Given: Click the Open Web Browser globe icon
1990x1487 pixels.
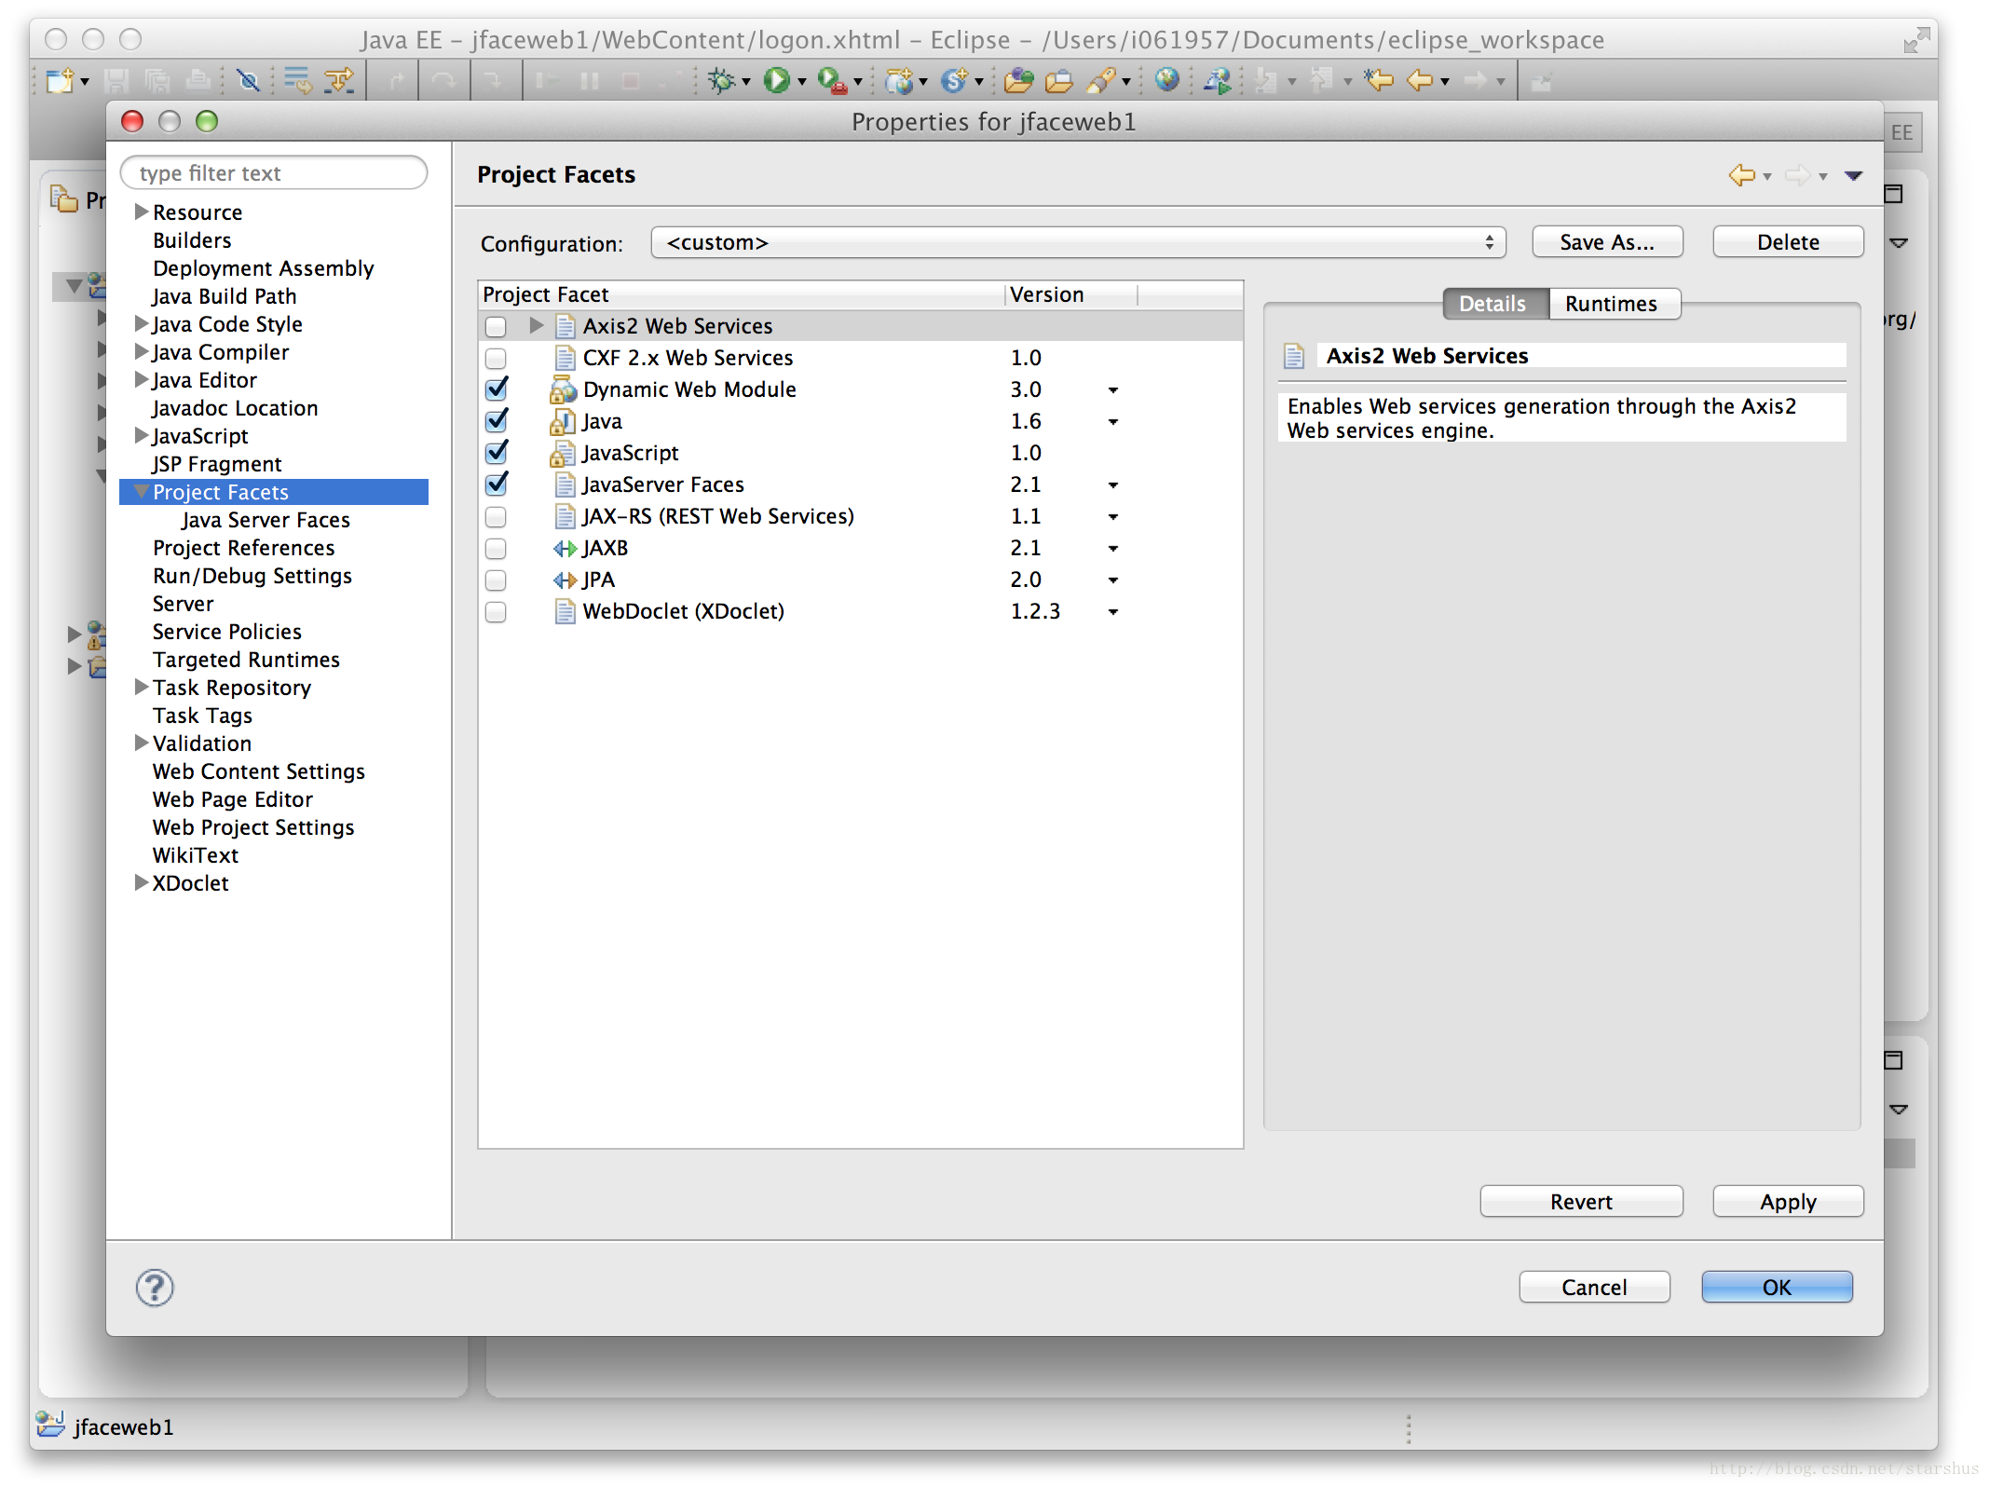Looking at the screenshot, I should pyautogui.click(x=1166, y=81).
